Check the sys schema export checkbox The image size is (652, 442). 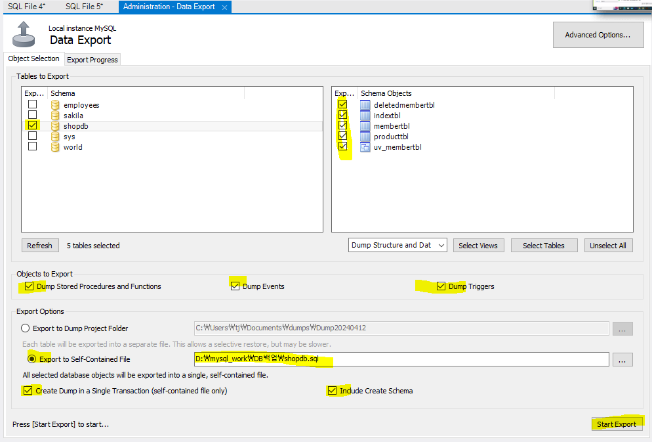point(32,136)
